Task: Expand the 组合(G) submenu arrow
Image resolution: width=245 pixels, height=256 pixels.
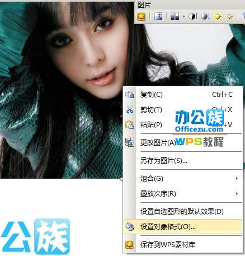Action: pos(237,178)
